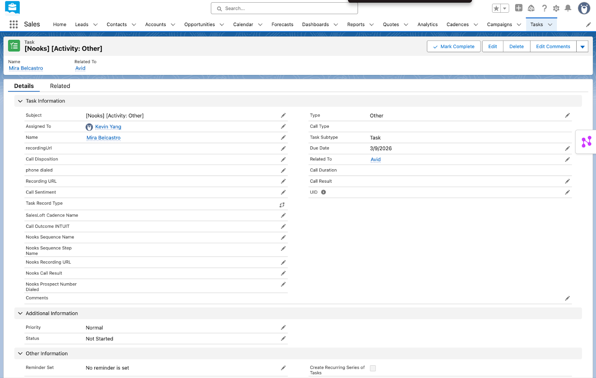Click the Task Subtype value Task
The image size is (596, 378).
click(x=375, y=138)
